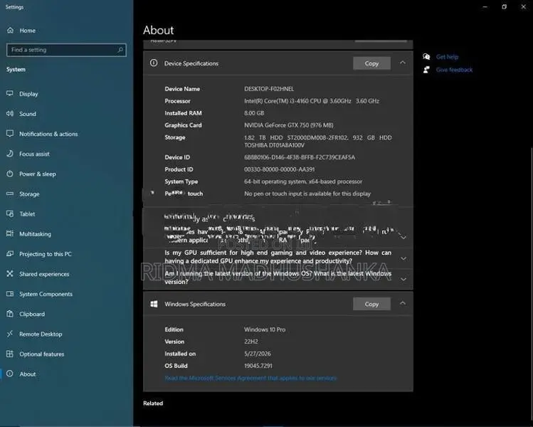Click the About page heading
This screenshot has width=533, height=427.
[x=159, y=31]
